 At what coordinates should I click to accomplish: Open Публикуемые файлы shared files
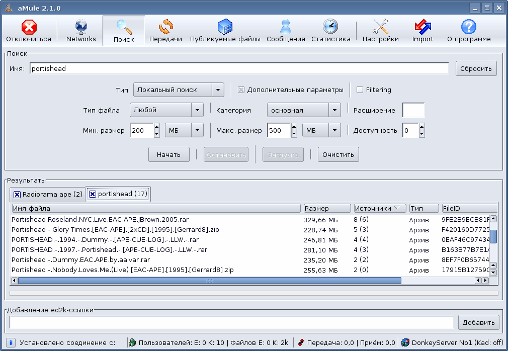click(x=225, y=31)
